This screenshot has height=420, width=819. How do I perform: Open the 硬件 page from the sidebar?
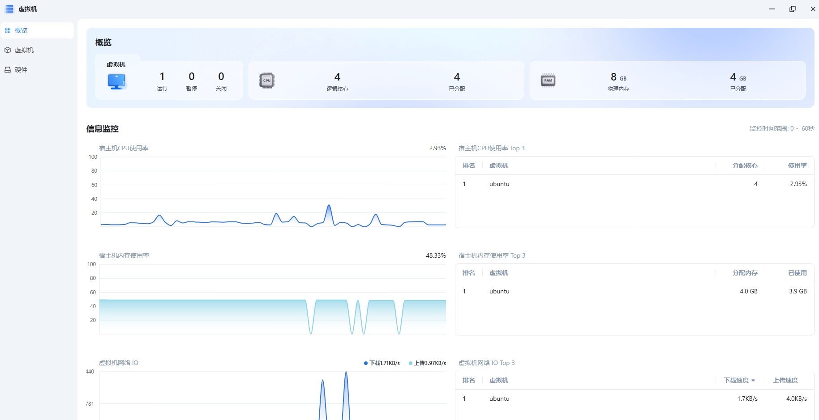(x=37, y=70)
